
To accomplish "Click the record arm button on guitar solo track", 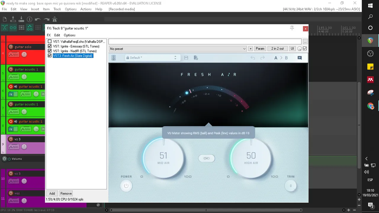I will click(x=11, y=47).
